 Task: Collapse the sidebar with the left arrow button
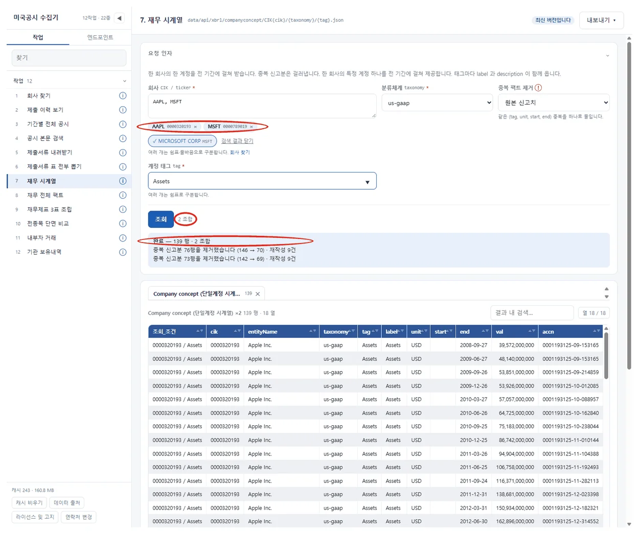tap(119, 18)
